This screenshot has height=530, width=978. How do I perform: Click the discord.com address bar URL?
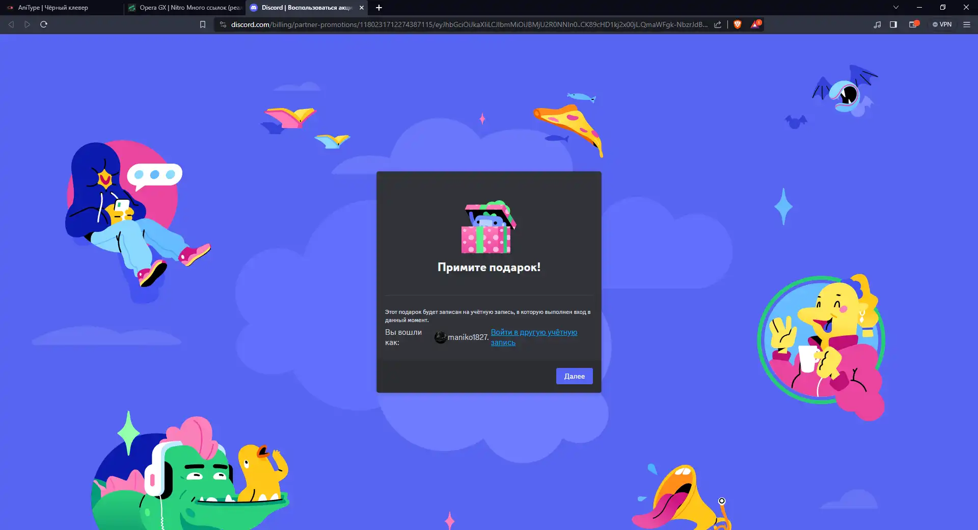coord(469,24)
